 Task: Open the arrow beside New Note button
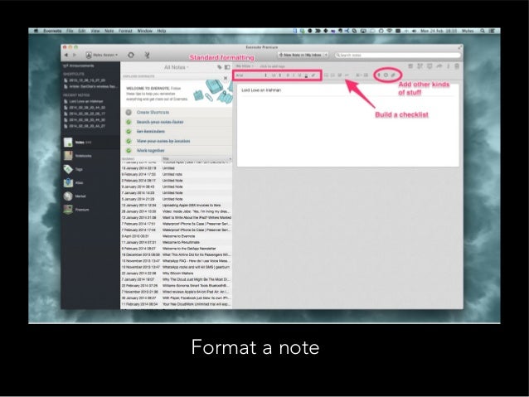click(326, 55)
